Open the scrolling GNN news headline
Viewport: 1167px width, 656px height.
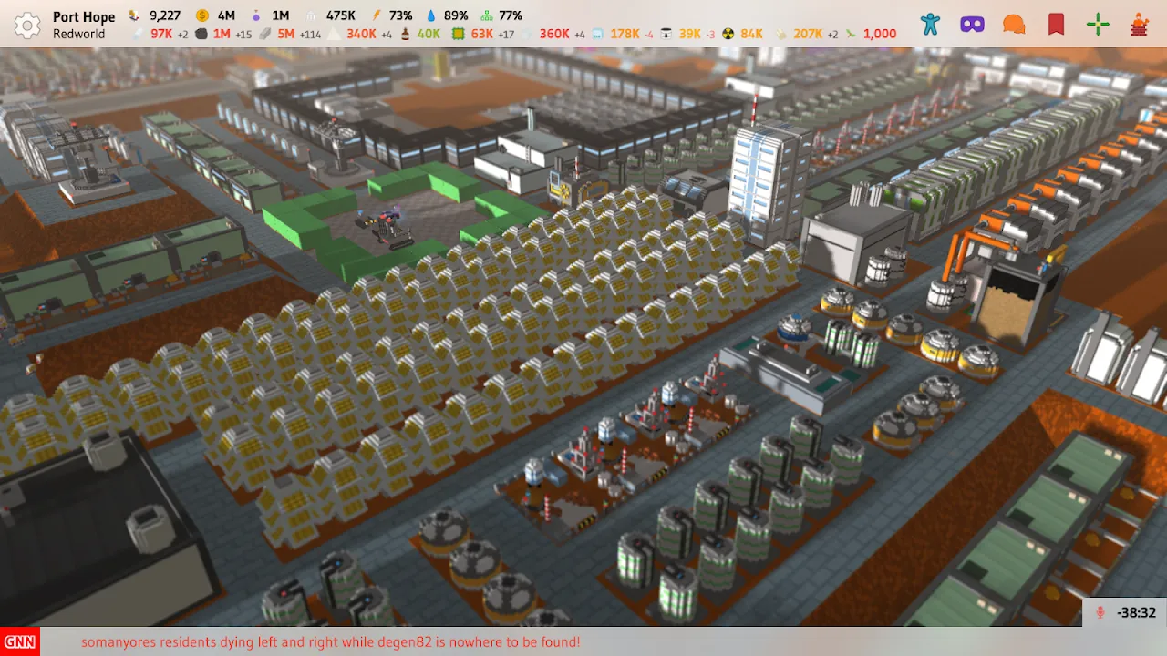tap(330, 641)
